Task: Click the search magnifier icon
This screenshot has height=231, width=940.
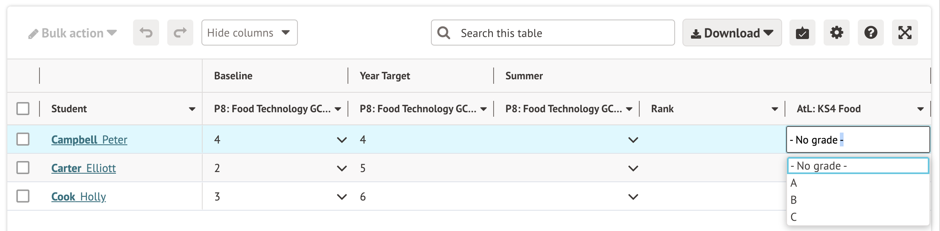Action: (444, 33)
